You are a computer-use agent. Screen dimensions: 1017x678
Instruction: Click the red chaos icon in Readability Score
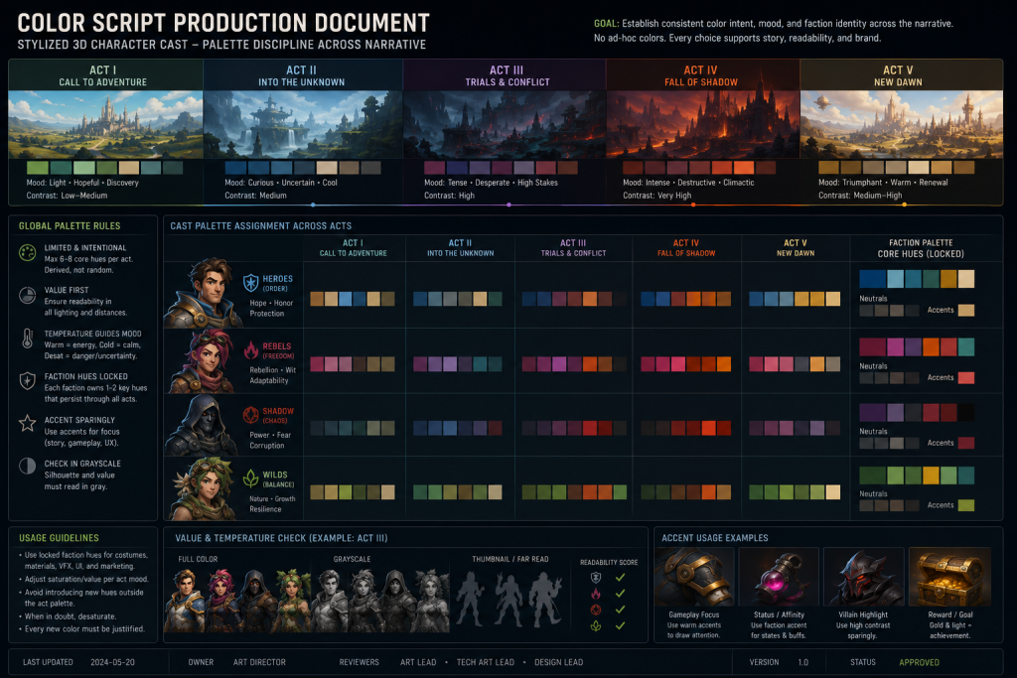click(x=596, y=610)
